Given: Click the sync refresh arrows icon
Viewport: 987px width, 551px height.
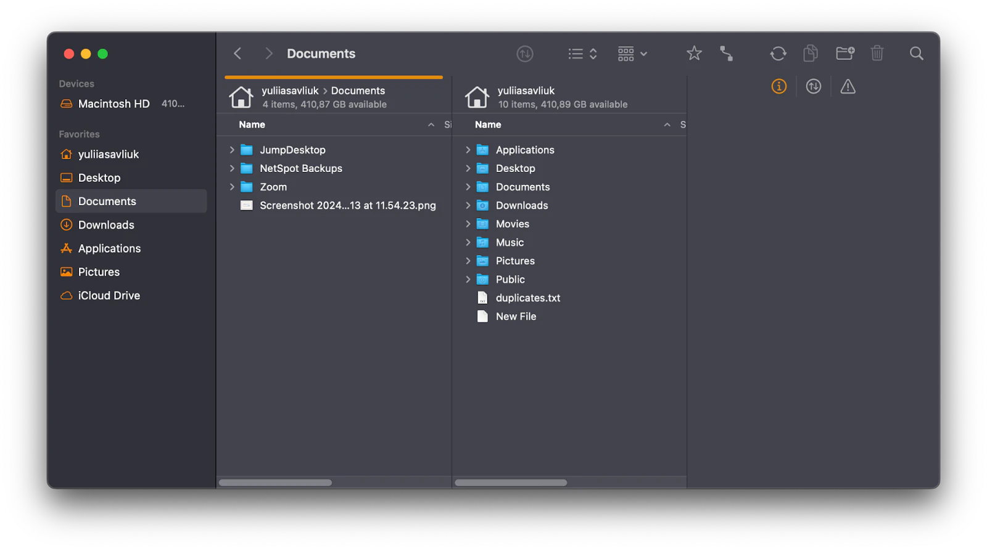Looking at the screenshot, I should [x=778, y=54].
